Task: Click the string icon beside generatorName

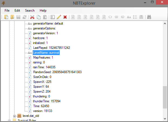Action: point(30,23)
